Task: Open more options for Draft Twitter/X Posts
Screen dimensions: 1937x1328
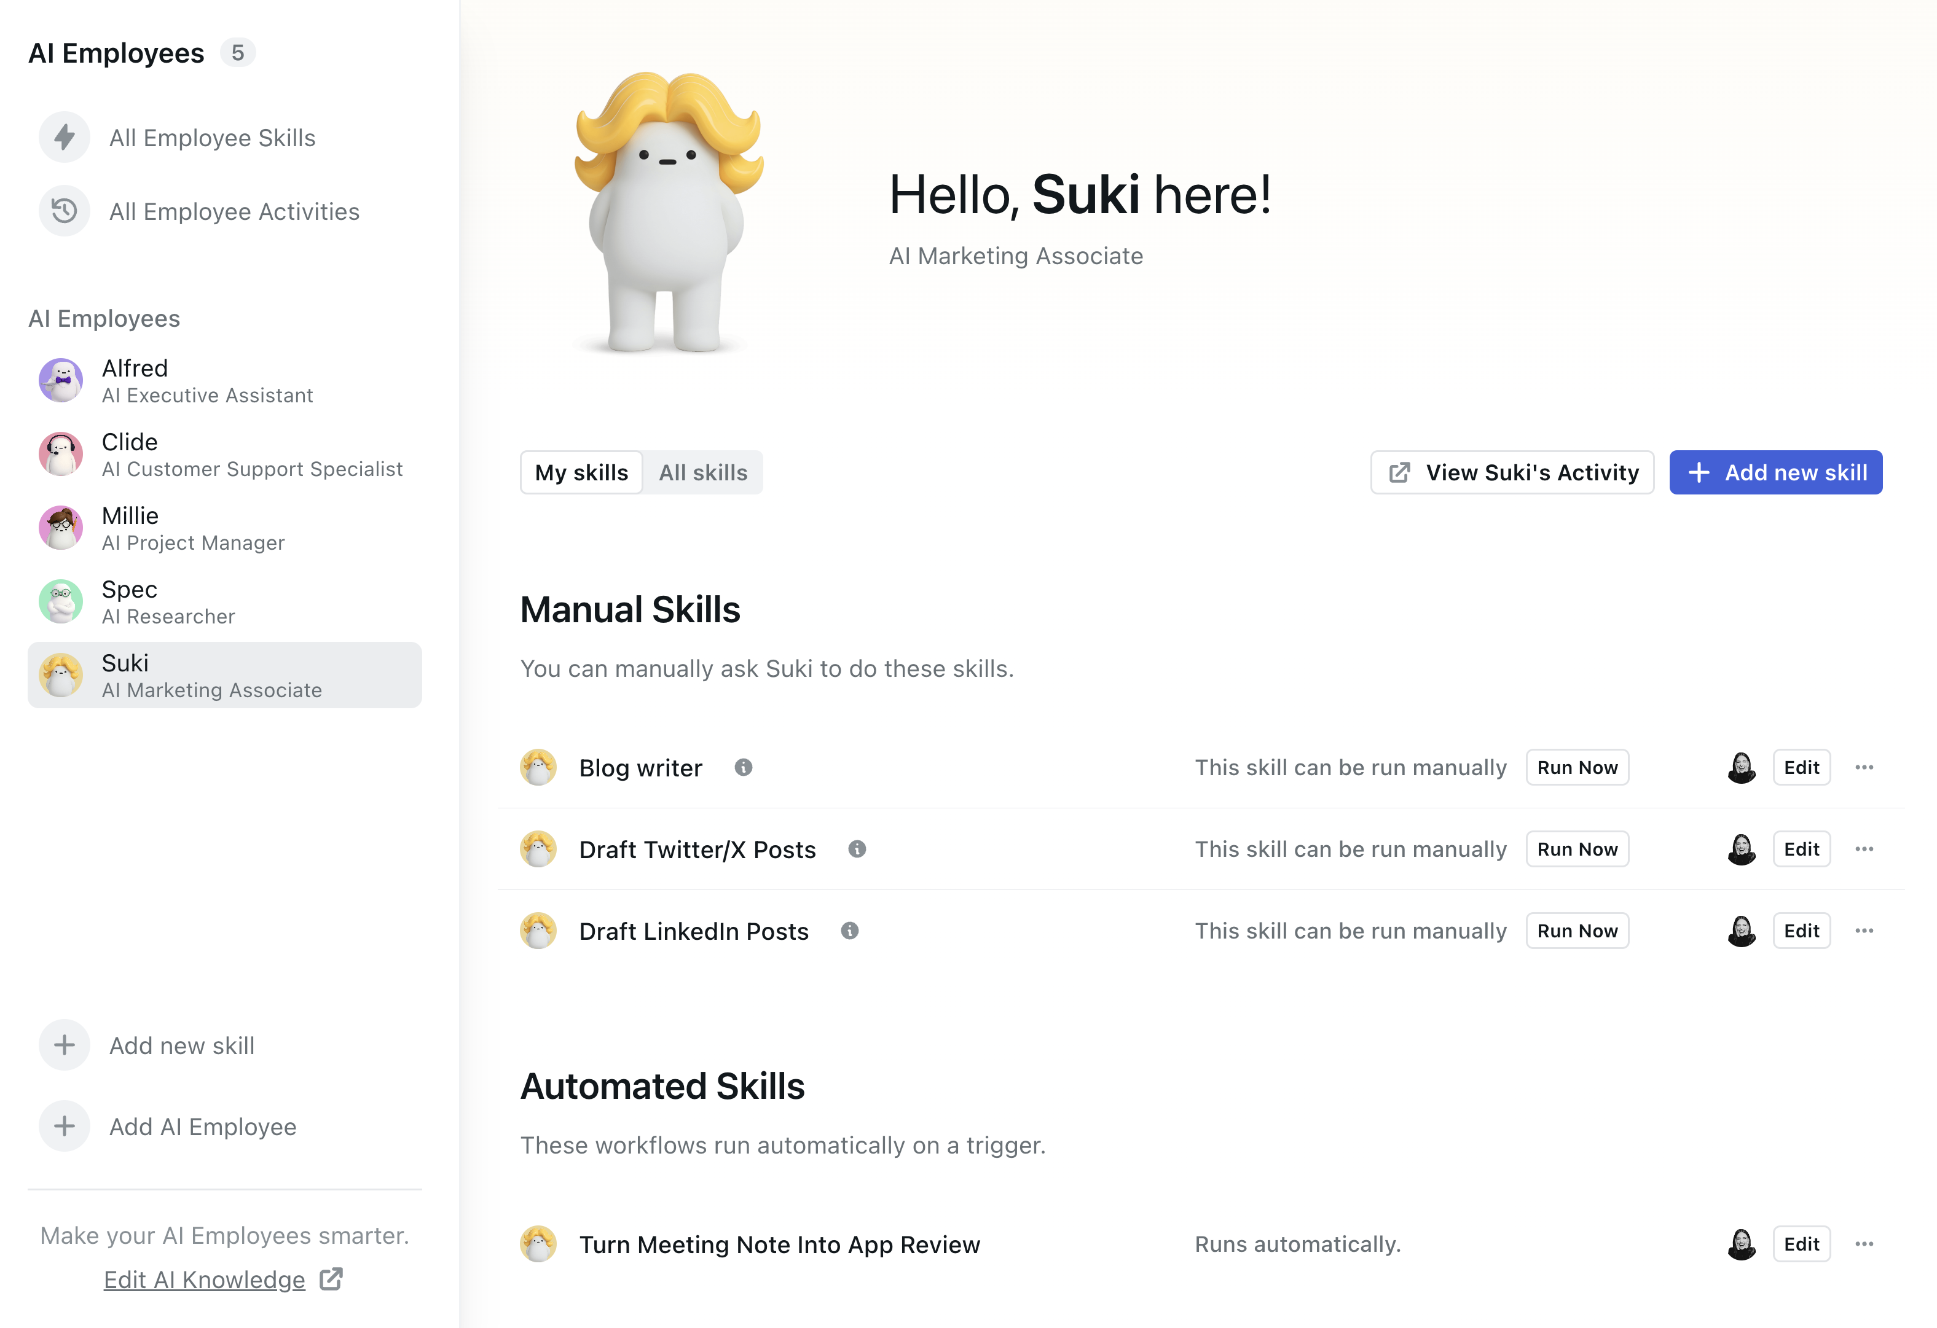Action: [x=1864, y=849]
